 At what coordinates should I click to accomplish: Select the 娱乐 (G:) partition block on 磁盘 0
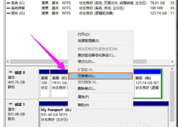pyautogui.click(x=147, y=83)
